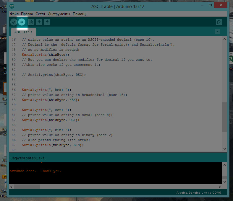Click the horizontal scrollbar left arrow
233x201 pixels.
pyautogui.click(x=12, y=187)
